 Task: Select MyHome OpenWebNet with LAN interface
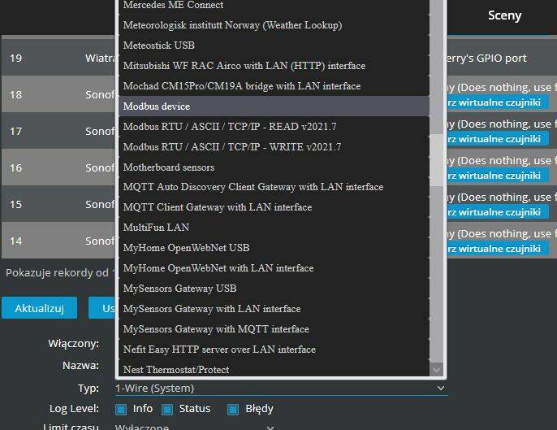[x=274, y=268]
